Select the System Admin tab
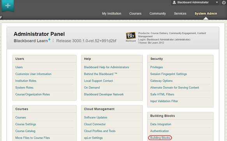 206,14
